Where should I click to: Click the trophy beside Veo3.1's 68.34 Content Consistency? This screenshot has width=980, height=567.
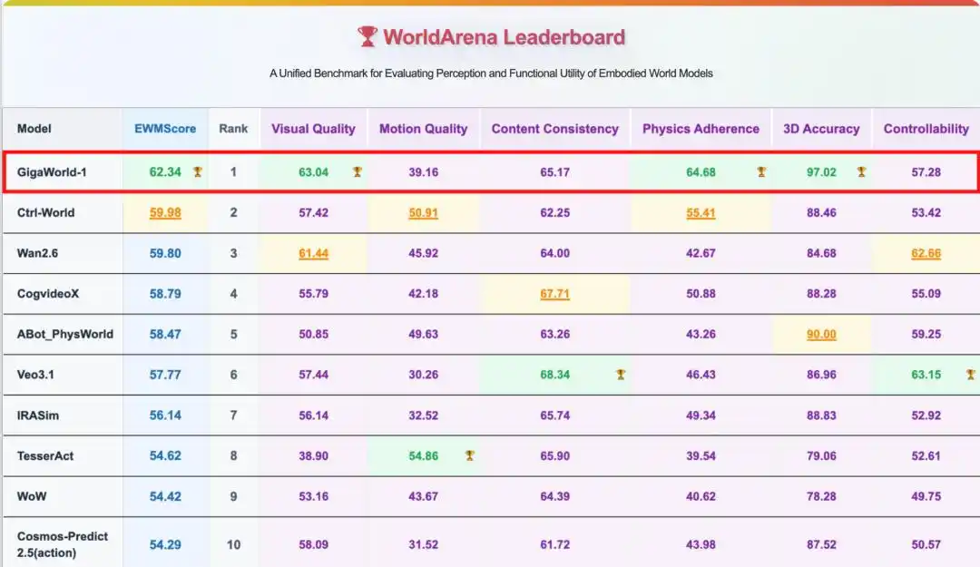point(621,375)
